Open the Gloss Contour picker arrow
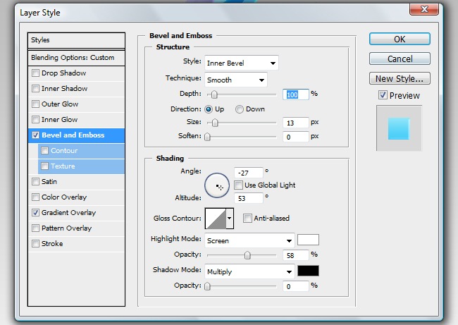This screenshot has width=458, height=325. tap(230, 219)
